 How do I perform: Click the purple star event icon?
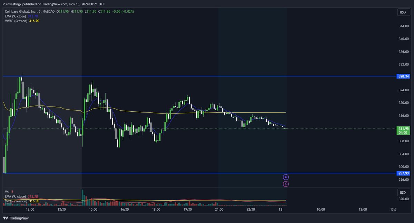286,177
